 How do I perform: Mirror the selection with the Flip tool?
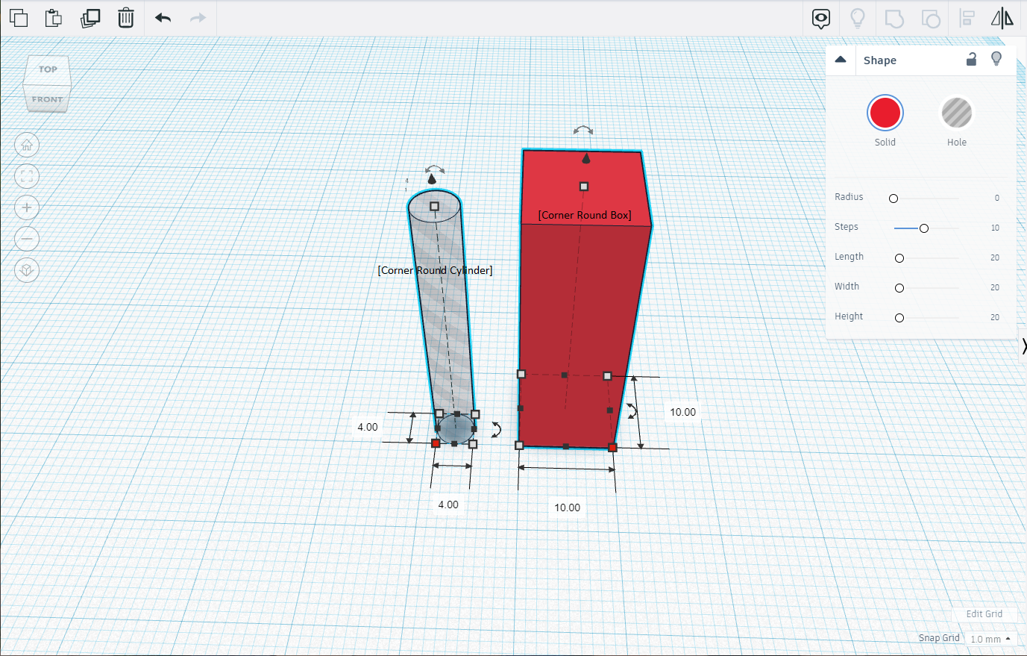(x=1002, y=18)
